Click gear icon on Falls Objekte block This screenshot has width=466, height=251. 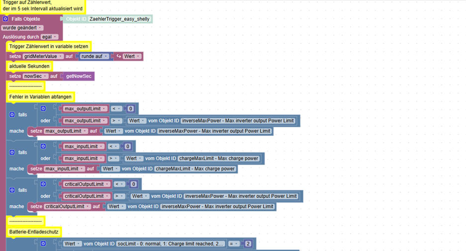(5, 19)
